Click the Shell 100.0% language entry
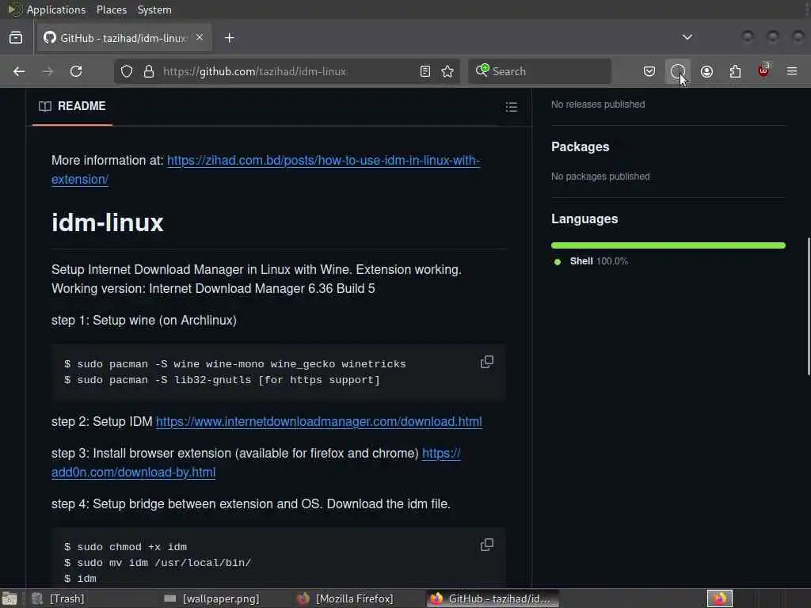Viewport: 811px width, 608px height. click(591, 261)
